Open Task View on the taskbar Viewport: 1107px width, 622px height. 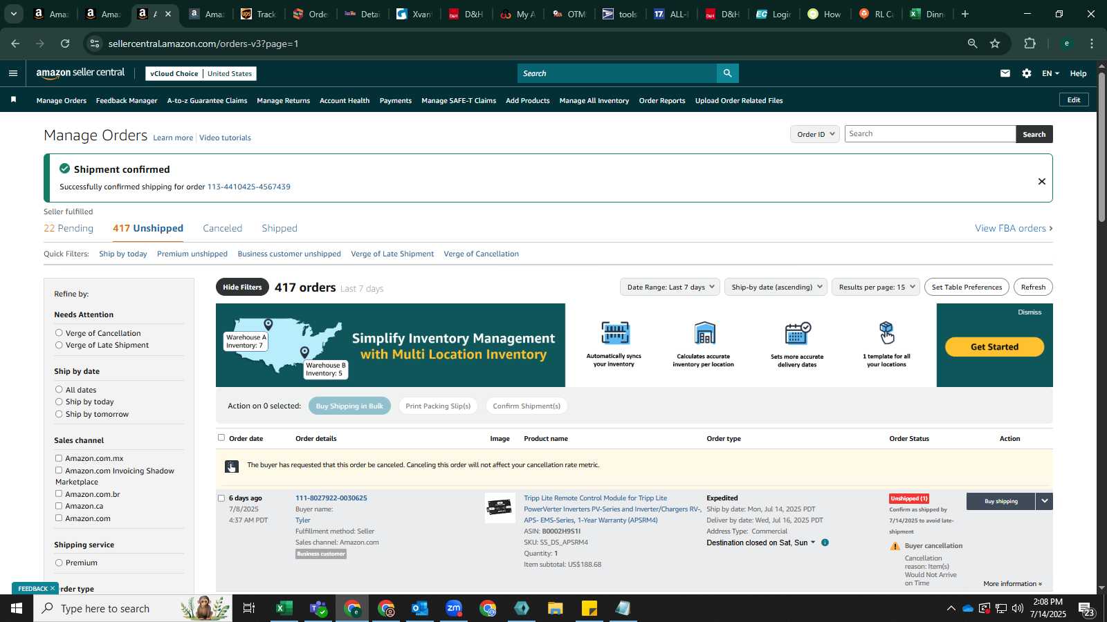[249, 608]
